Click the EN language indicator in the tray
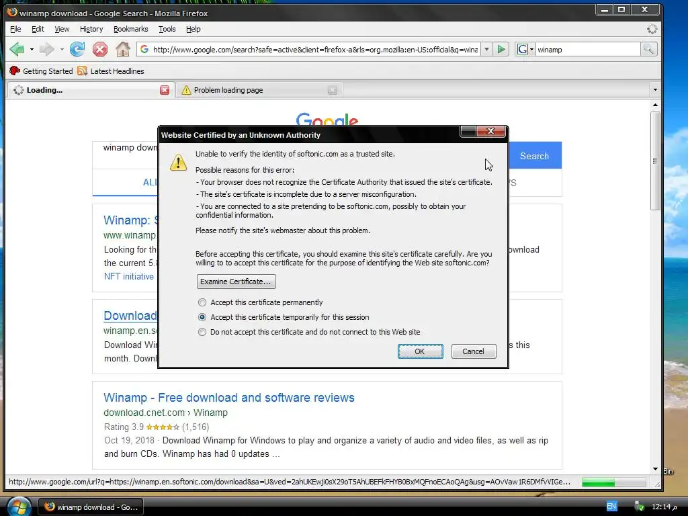This screenshot has height=516, width=688. click(611, 507)
